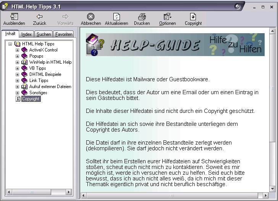This screenshot has height=201, width=278.
Task: Close the HTML Help Tipps window
Action: pyautogui.click(x=272, y=7)
